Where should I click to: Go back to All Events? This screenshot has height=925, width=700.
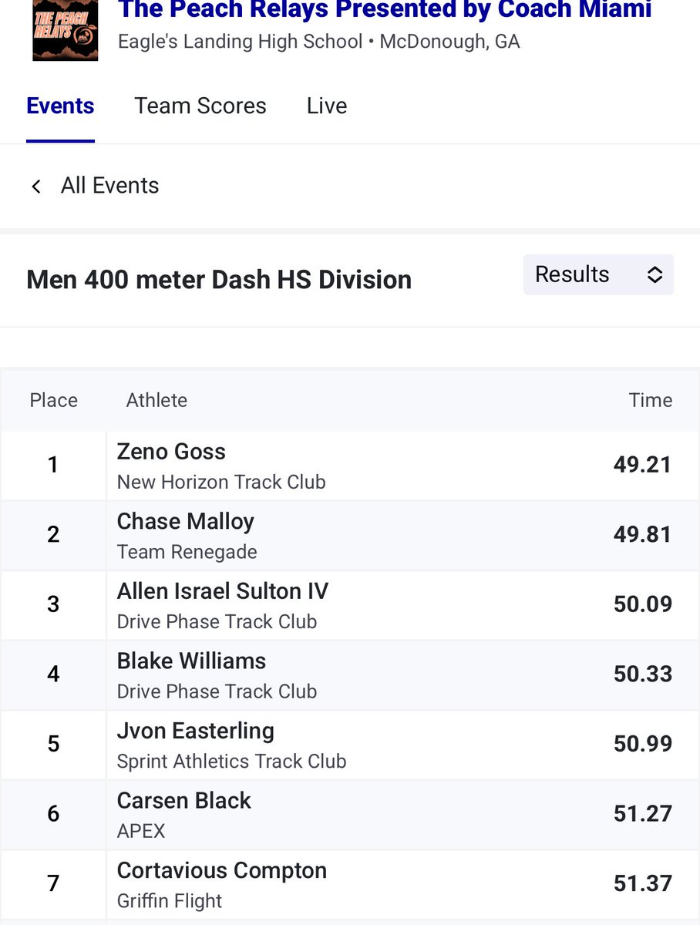110,186
